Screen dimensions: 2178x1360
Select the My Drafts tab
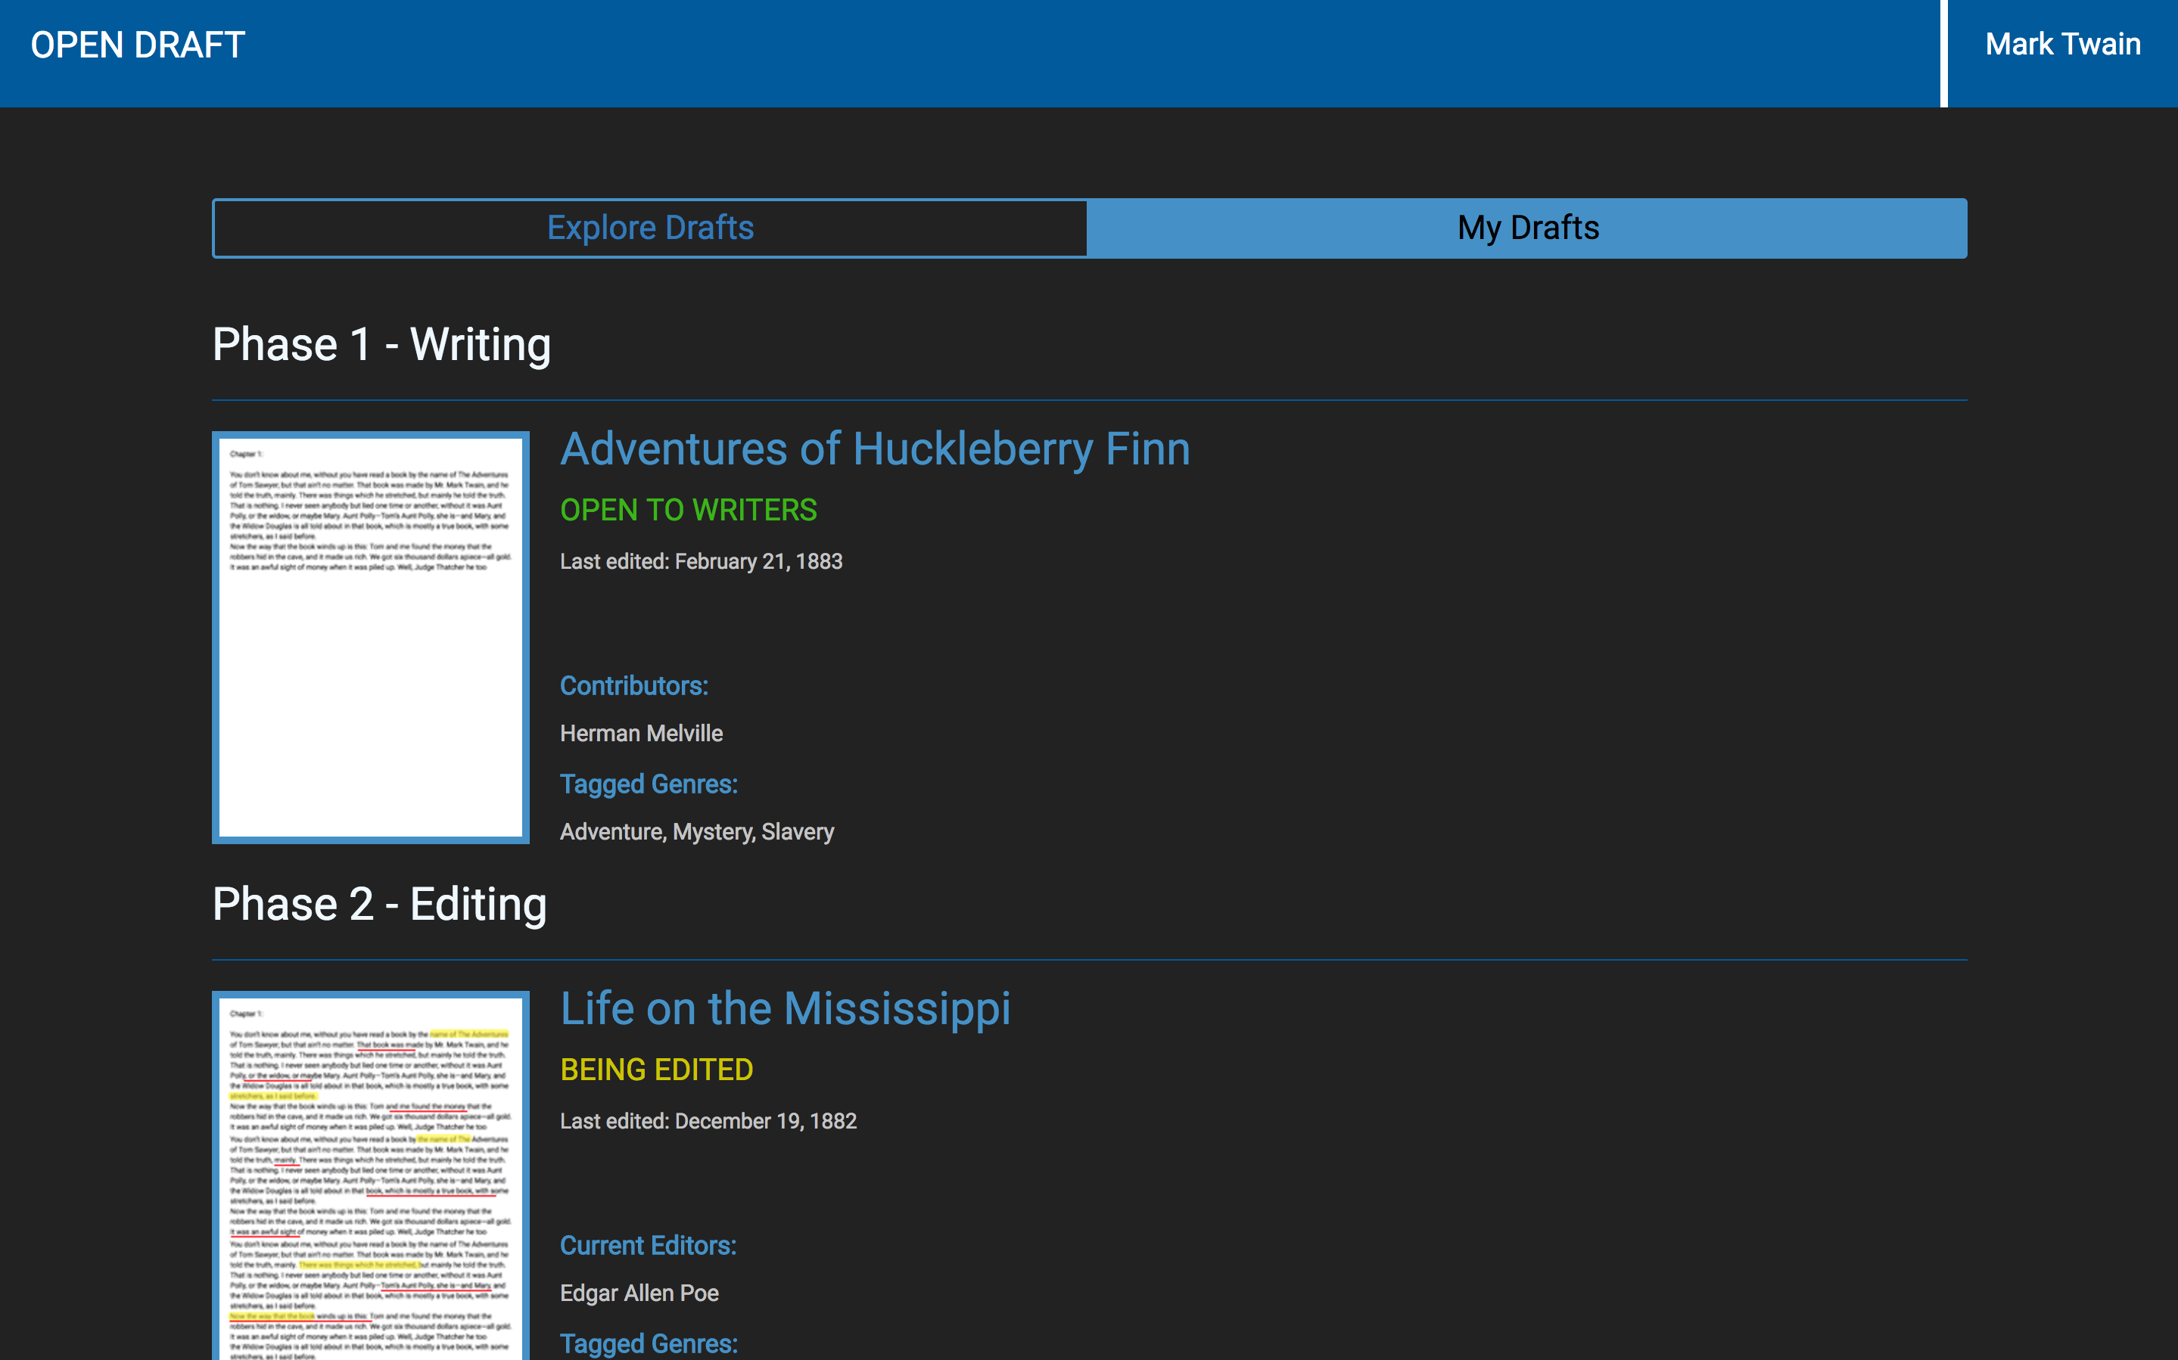pyautogui.click(x=1526, y=228)
